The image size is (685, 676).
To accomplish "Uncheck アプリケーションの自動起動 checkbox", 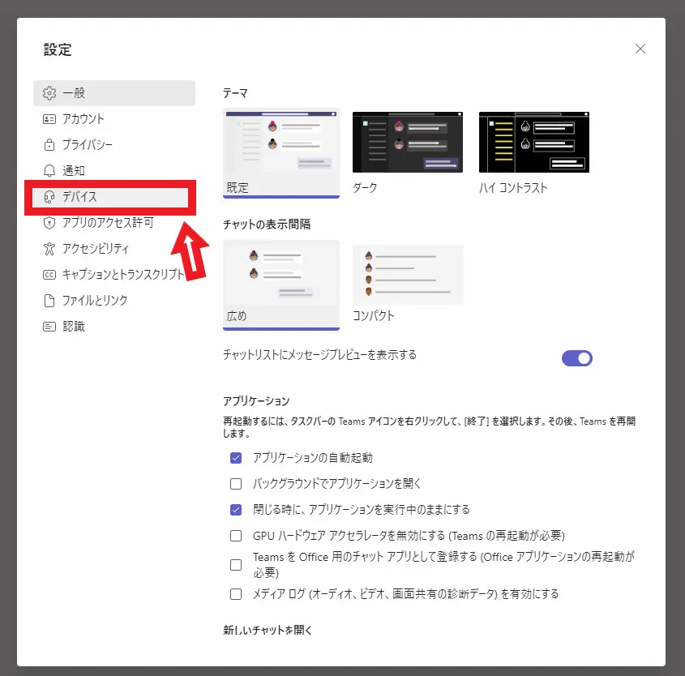I will [236, 458].
